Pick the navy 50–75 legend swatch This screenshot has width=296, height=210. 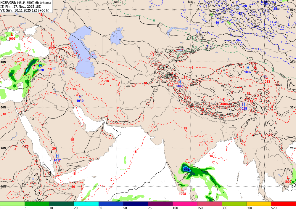136,204
